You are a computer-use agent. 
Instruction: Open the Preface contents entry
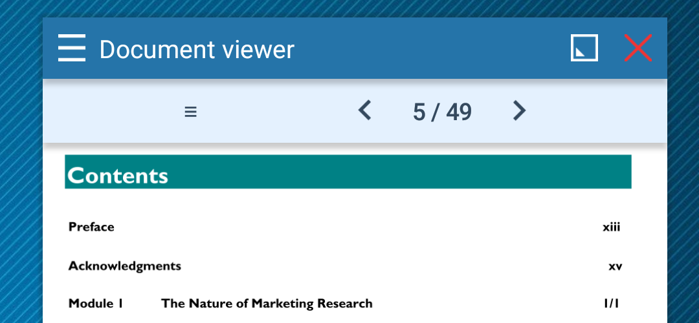(x=91, y=227)
